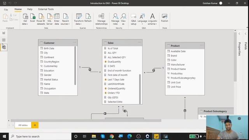
Task: Open Transform data dropdown
Action: tap(79, 19)
